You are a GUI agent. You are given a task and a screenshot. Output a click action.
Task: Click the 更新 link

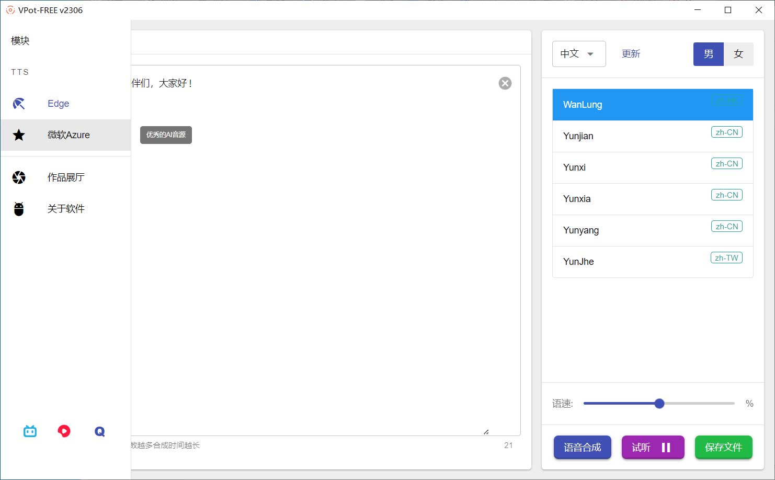[x=631, y=54]
